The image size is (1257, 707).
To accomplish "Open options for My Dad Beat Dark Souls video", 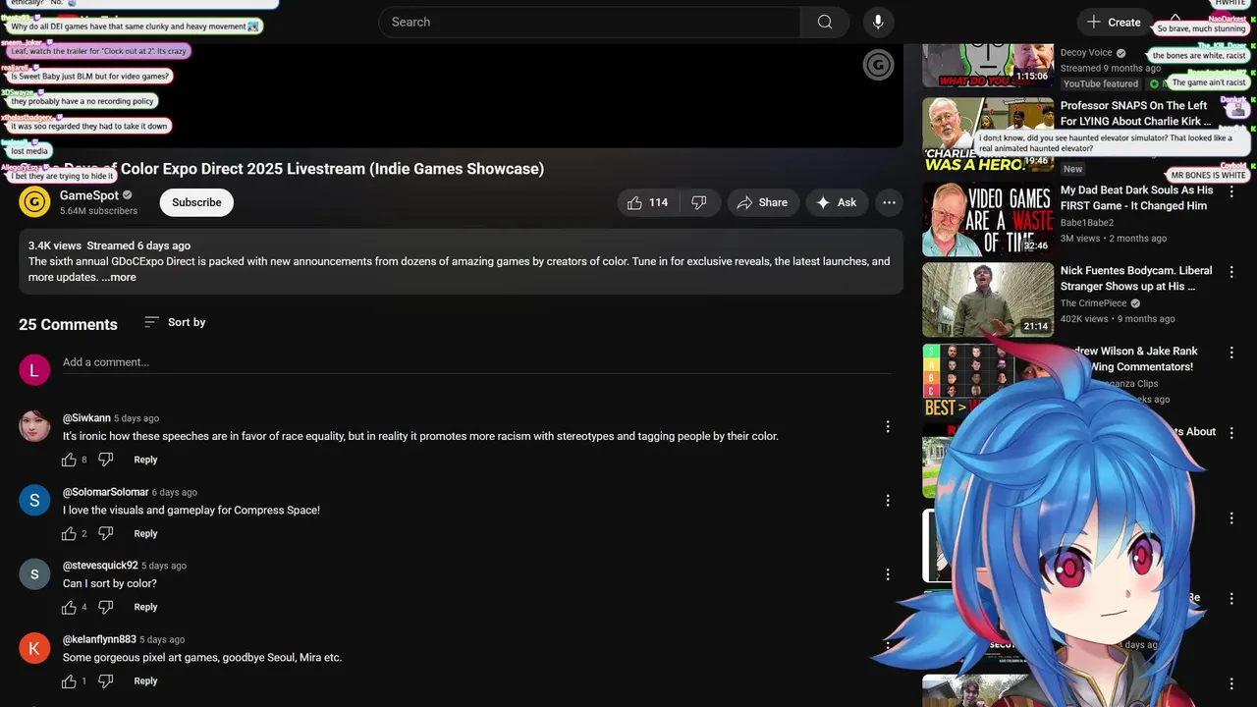I will pyautogui.click(x=1231, y=190).
